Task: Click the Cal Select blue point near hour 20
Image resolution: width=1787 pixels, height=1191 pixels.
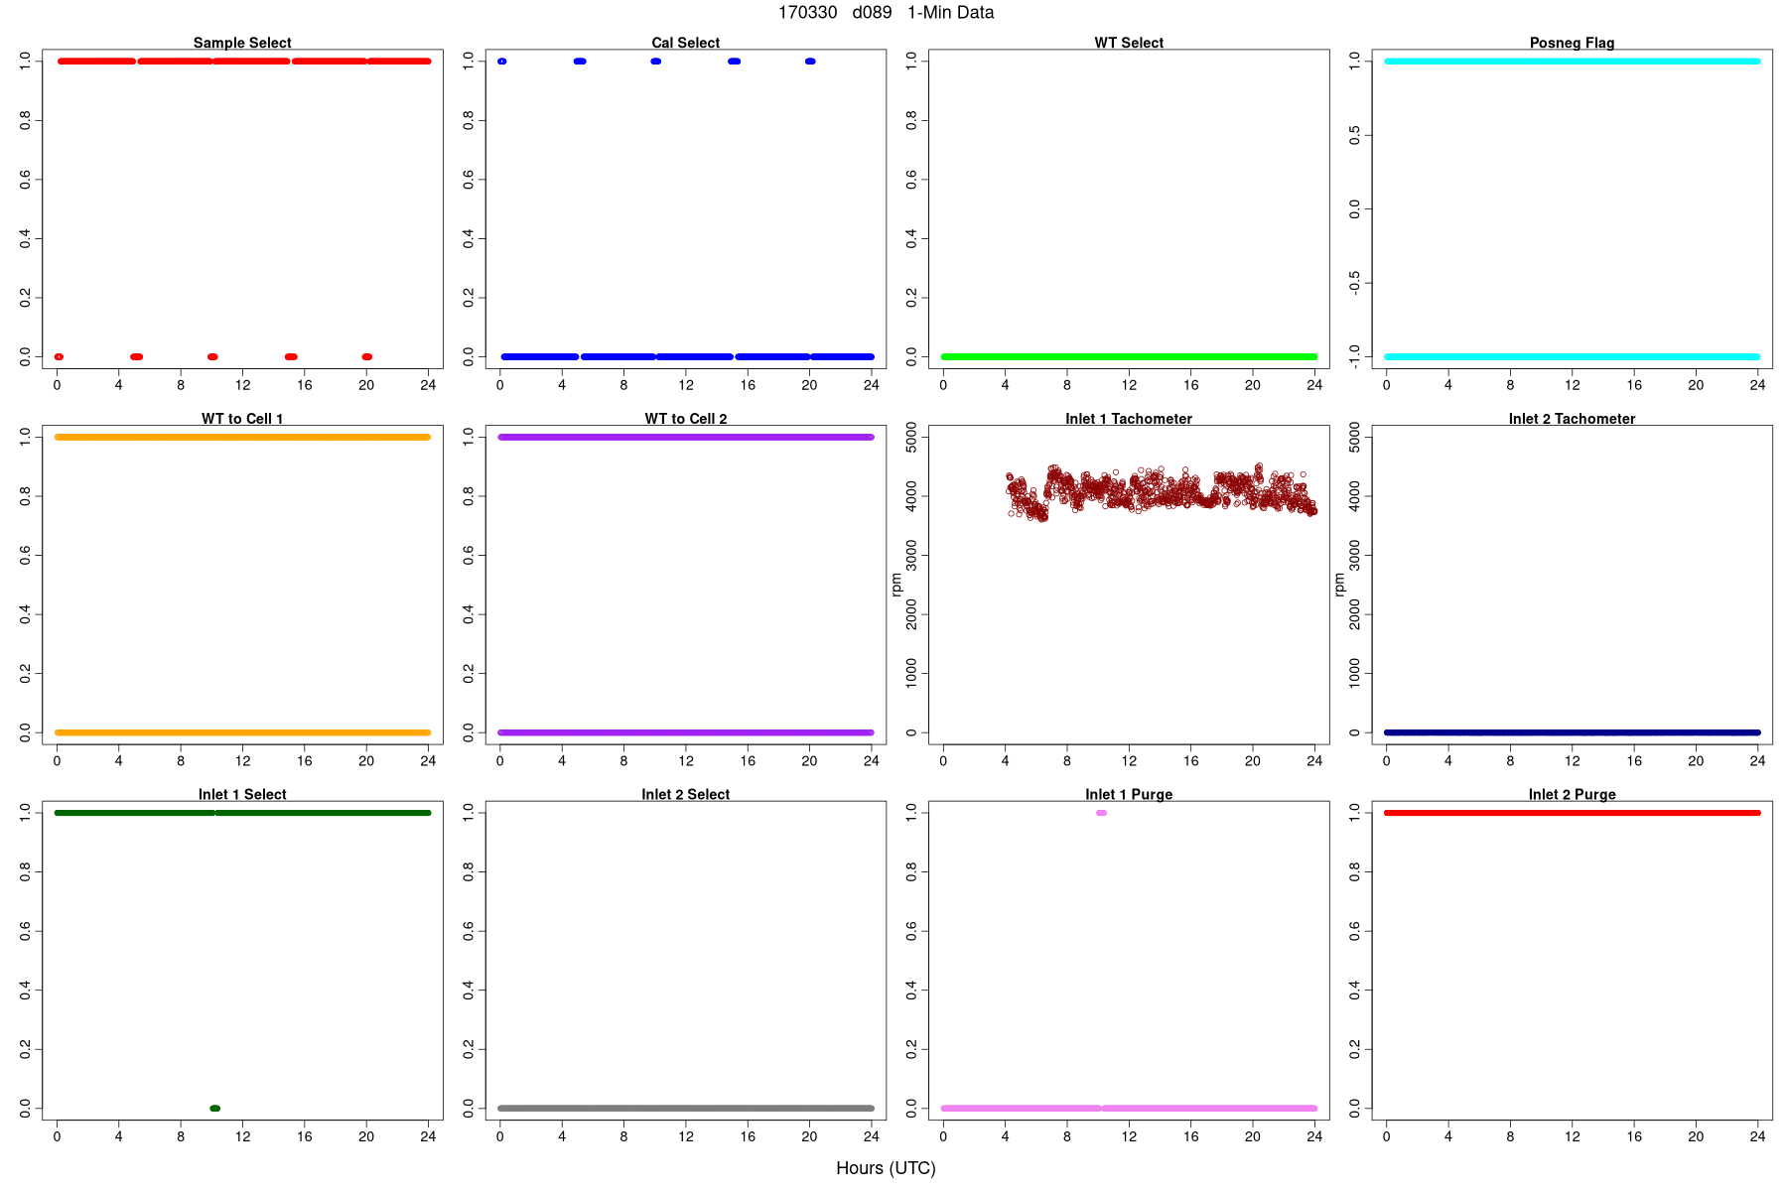Action: pos(810,62)
